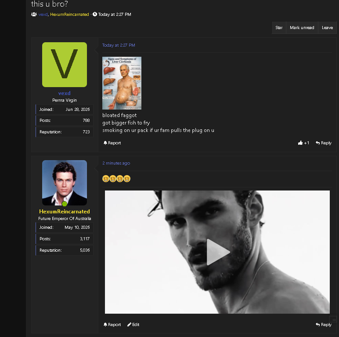Click vexd's join date Jun 28, 2026
The width and height of the screenshot is (339, 337).
[x=78, y=110]
